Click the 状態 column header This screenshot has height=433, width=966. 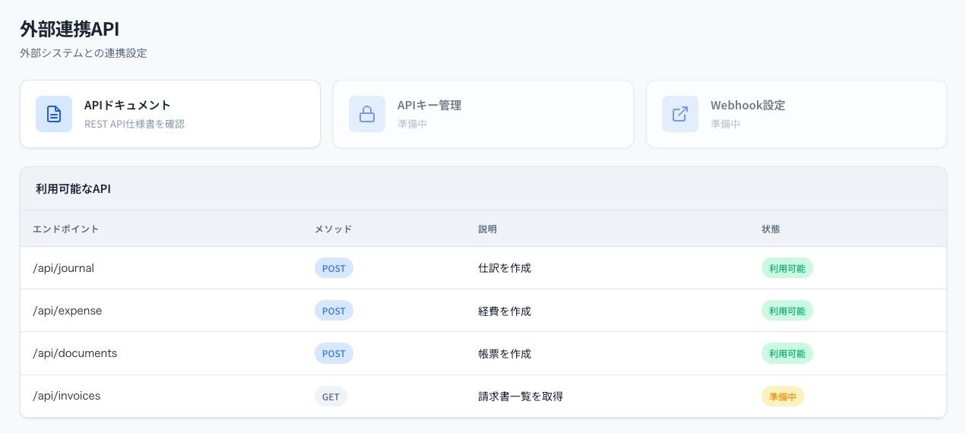tap(771, 229)
